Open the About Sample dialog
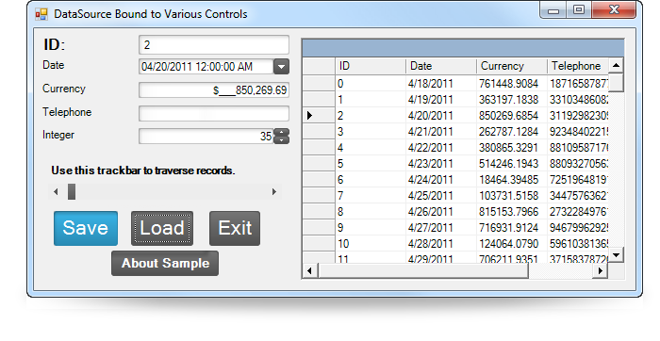This screenshot has width=660, height=341. pos(165,263)
